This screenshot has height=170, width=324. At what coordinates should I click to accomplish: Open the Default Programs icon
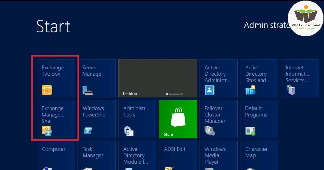coord(250,131)
